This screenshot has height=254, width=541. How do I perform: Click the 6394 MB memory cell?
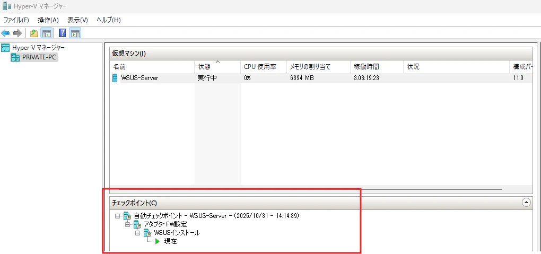[x=302, y=78]
